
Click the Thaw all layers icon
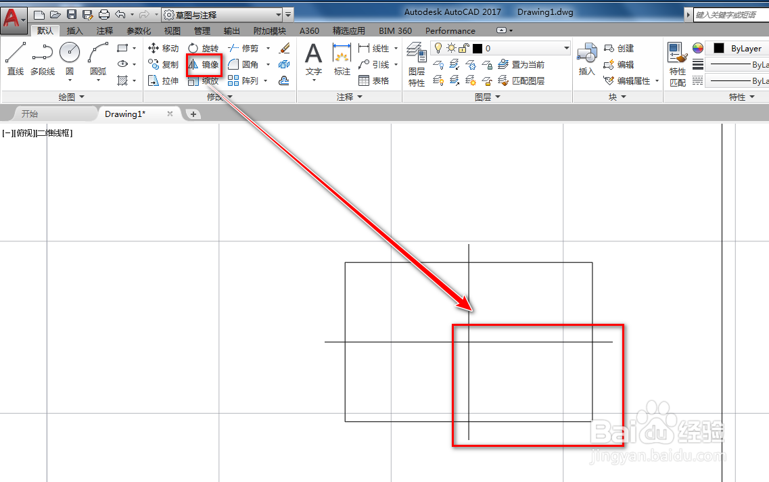coord(471,80)
